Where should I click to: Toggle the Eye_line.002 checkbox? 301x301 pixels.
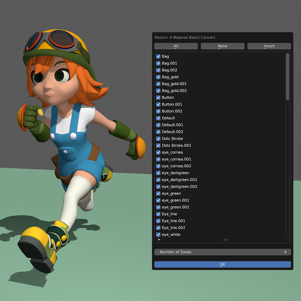[158, 228]
